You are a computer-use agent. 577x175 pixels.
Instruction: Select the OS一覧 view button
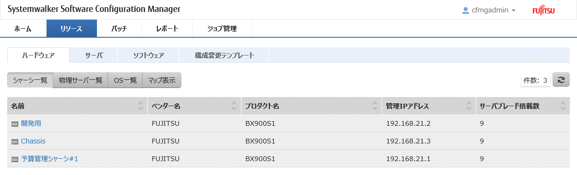point(125,80)
